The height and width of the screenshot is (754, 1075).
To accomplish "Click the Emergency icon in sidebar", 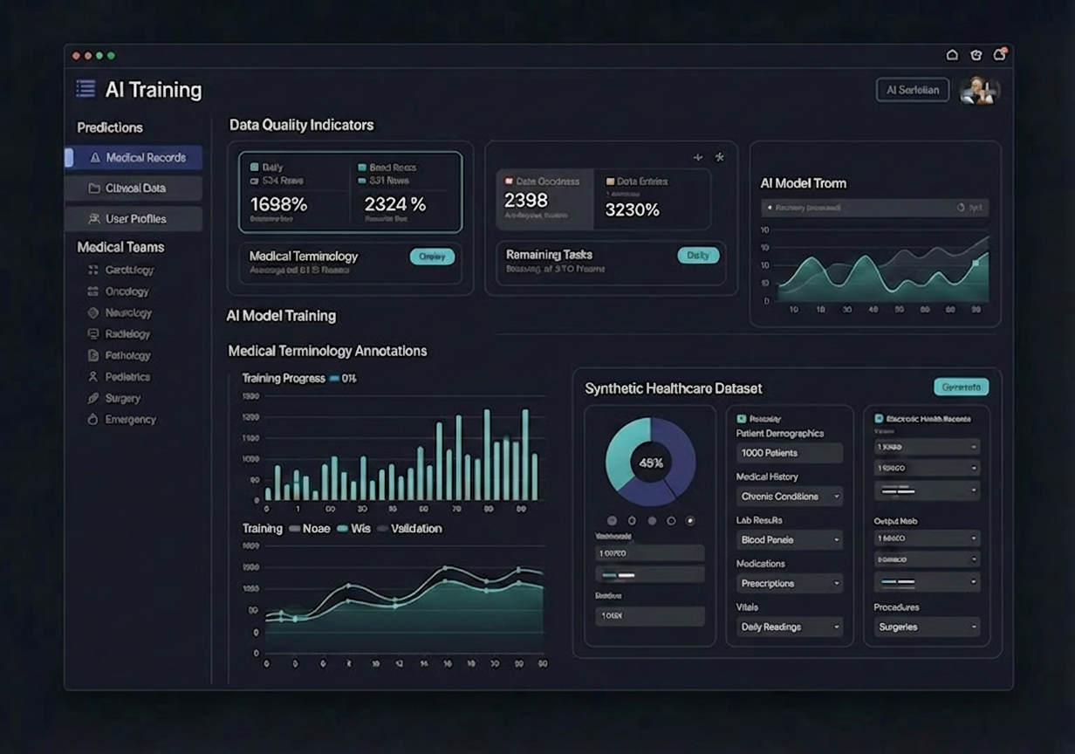I will click(93, 420).
